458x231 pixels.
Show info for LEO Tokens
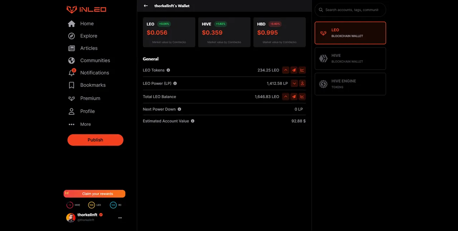pos(168,70)
